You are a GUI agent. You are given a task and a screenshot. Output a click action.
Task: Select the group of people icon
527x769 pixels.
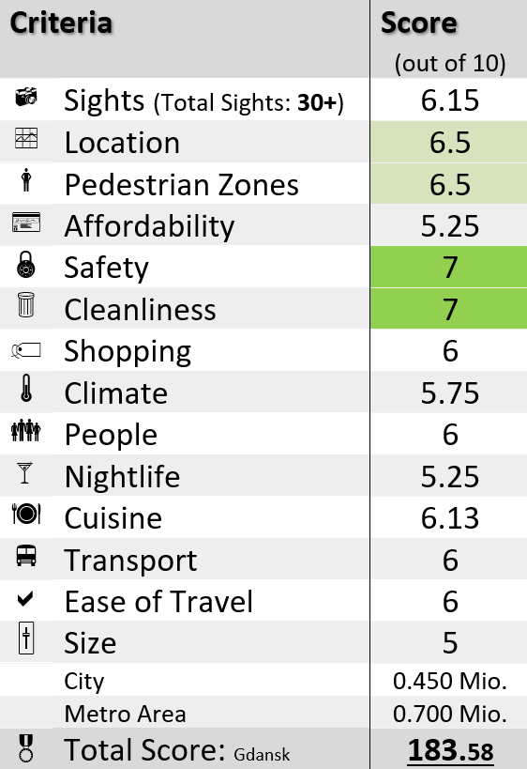click(x=26, y=431)
